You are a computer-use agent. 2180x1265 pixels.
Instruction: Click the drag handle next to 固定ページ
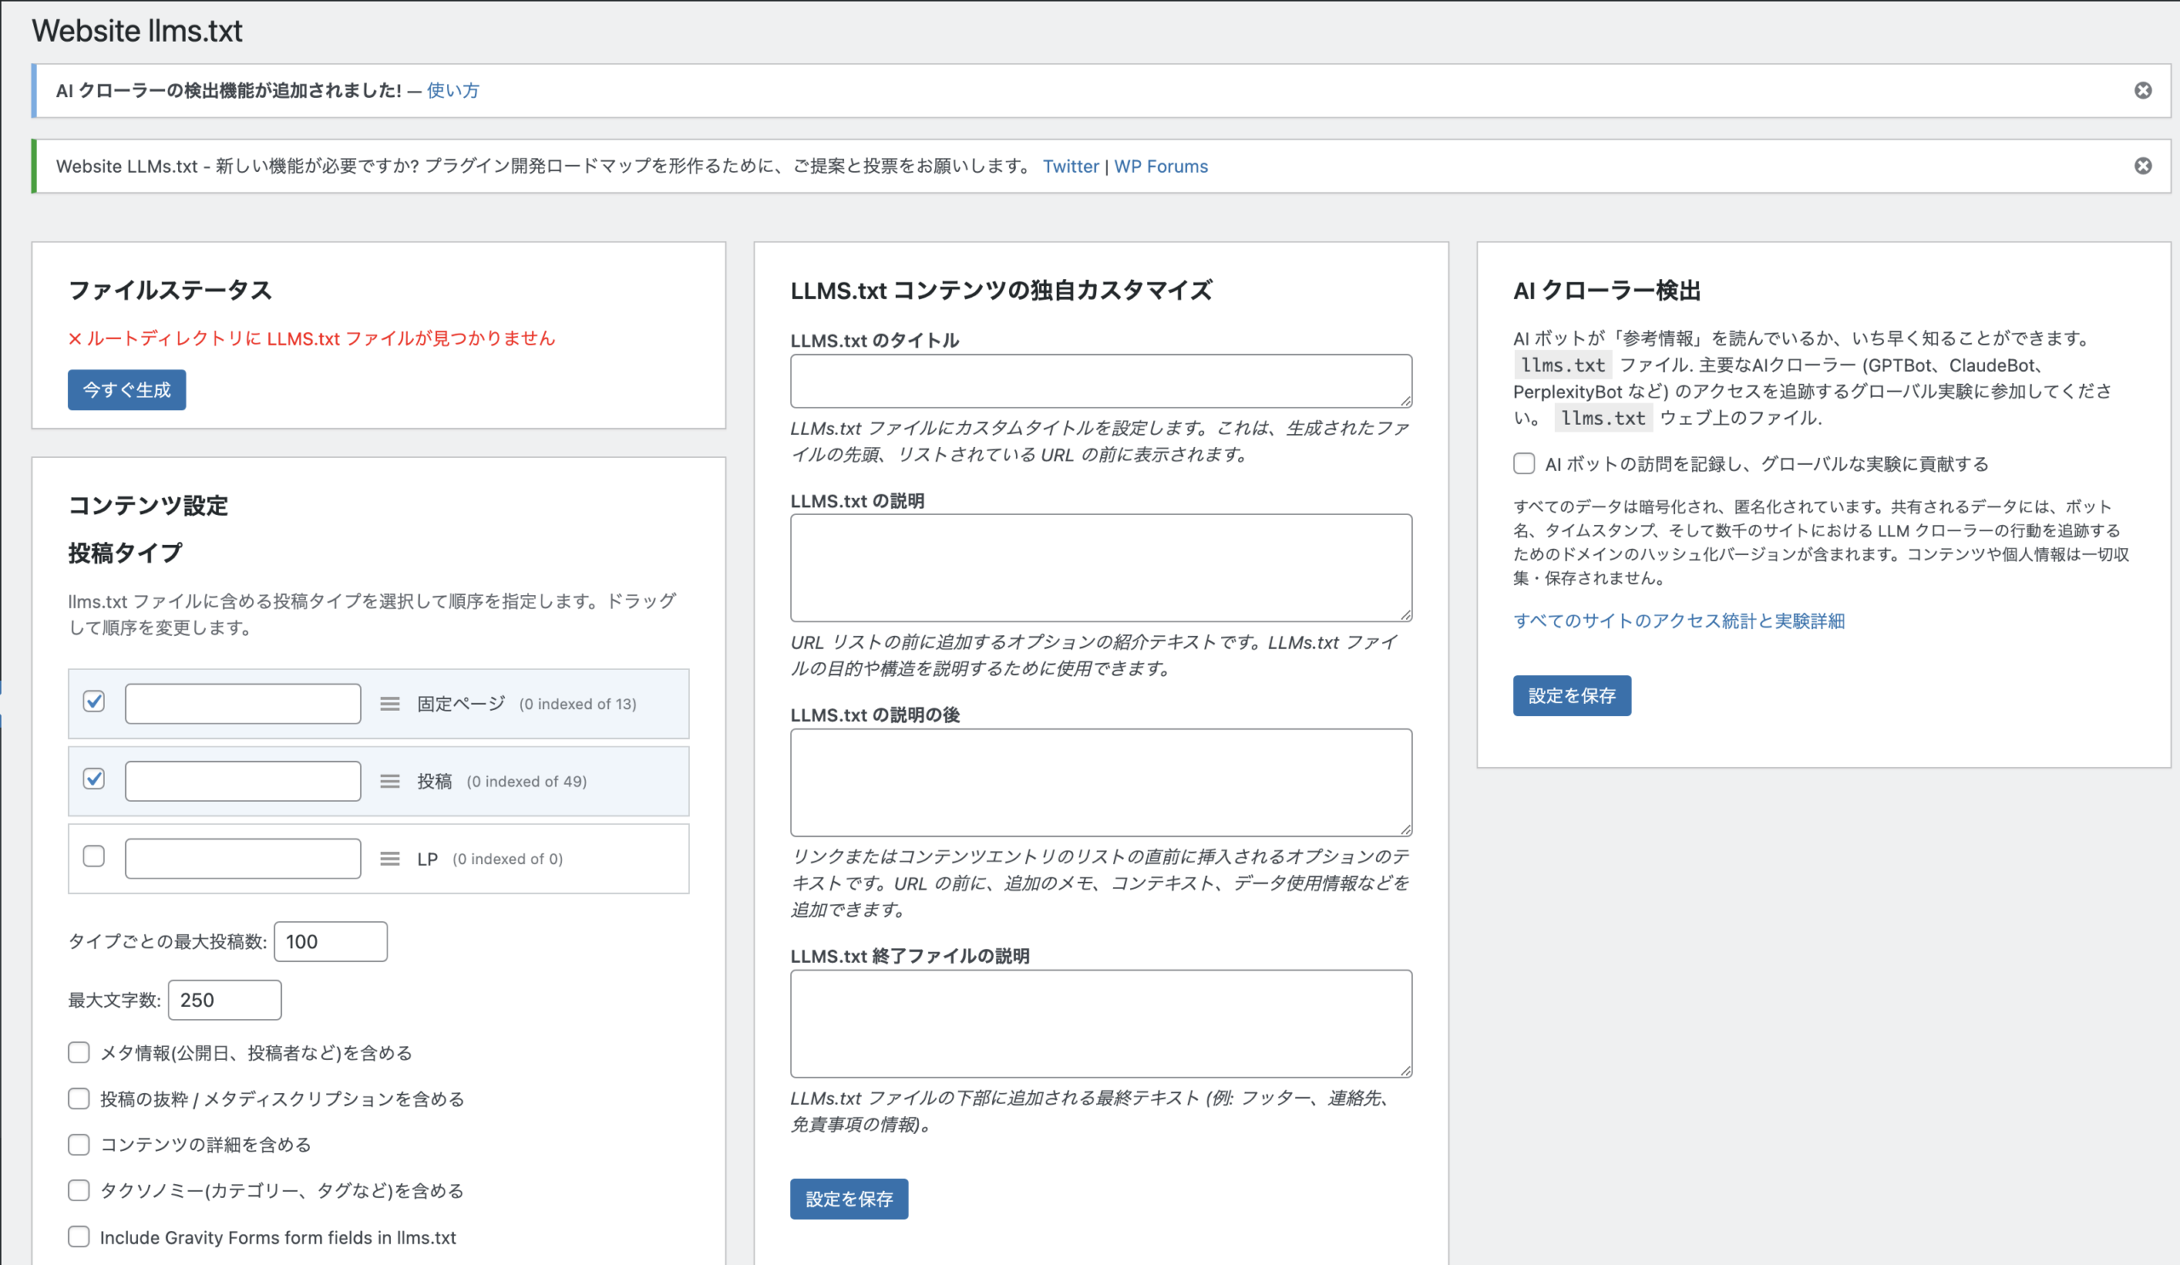pos(389,703)
